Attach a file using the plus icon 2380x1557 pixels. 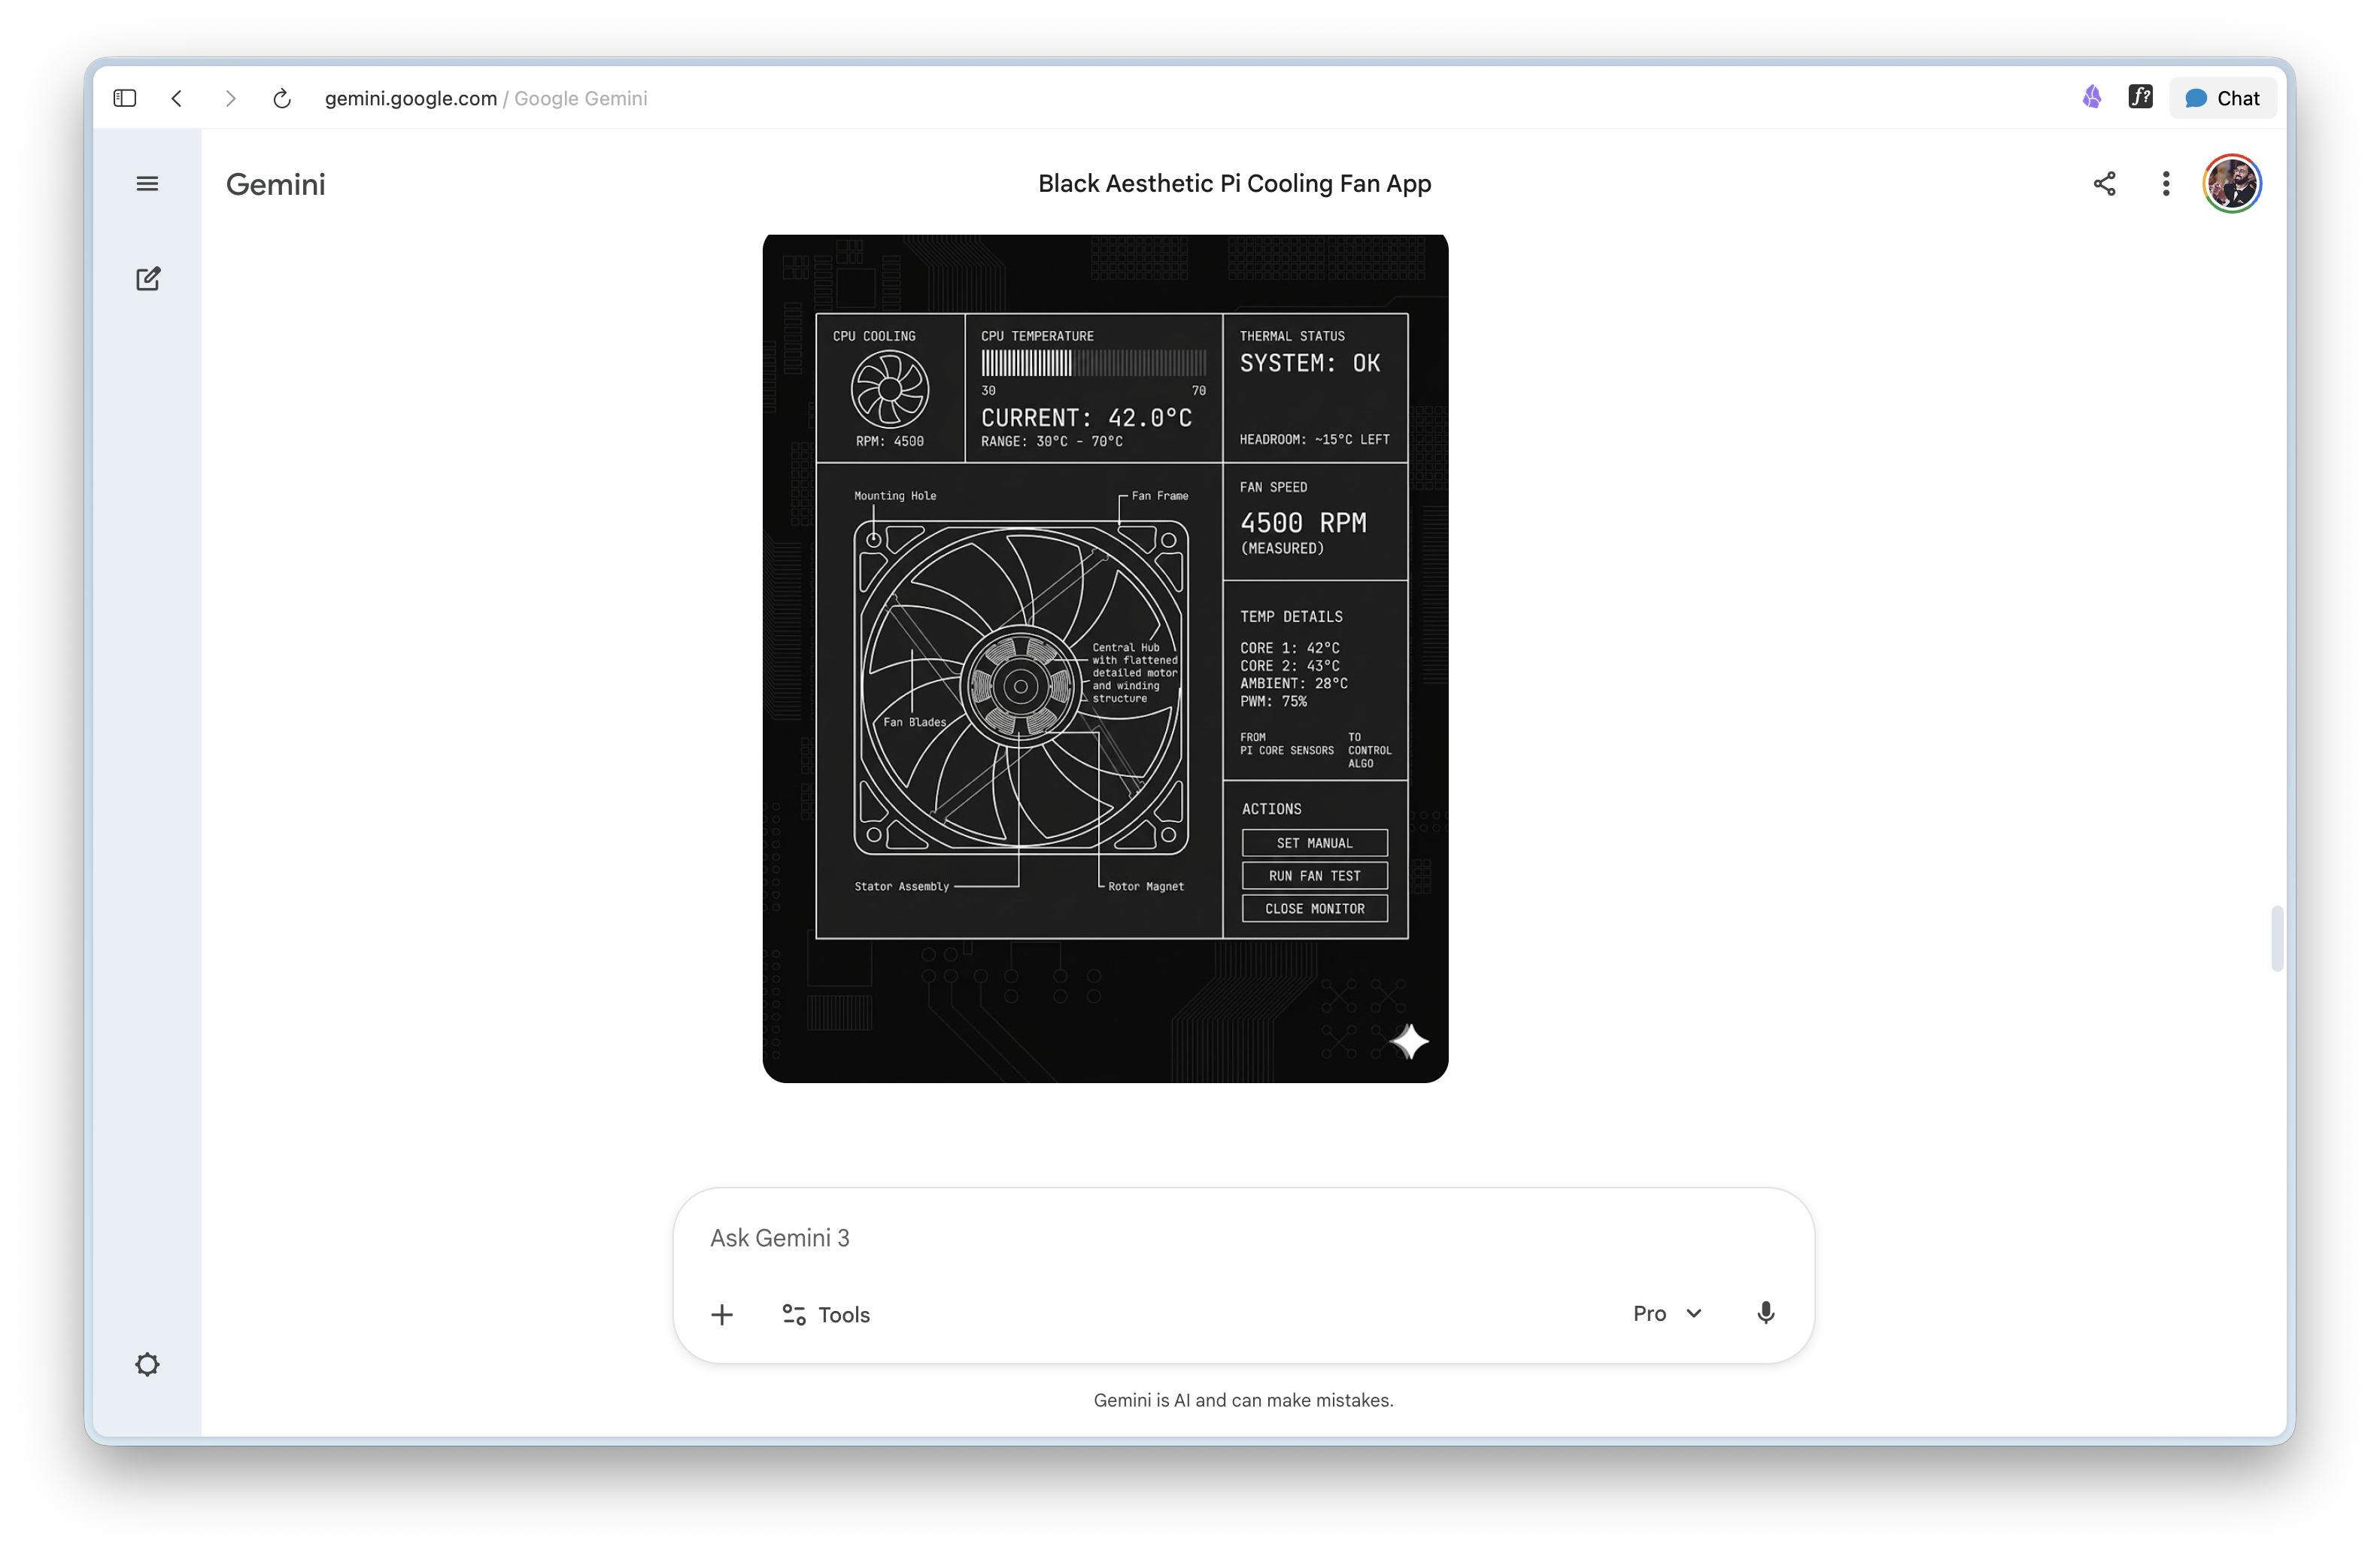pyautogui.click(x=722, y=1314)
